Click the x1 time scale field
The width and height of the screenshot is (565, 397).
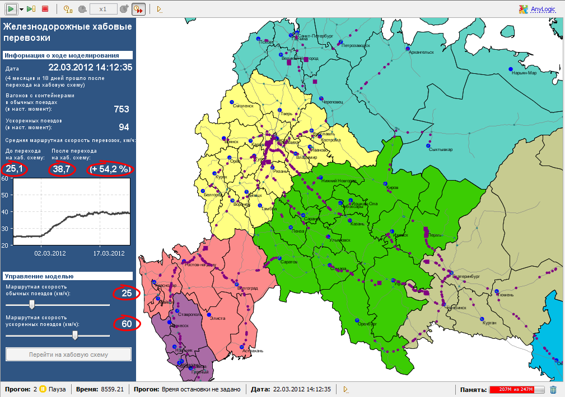click(x=103, y=9)
